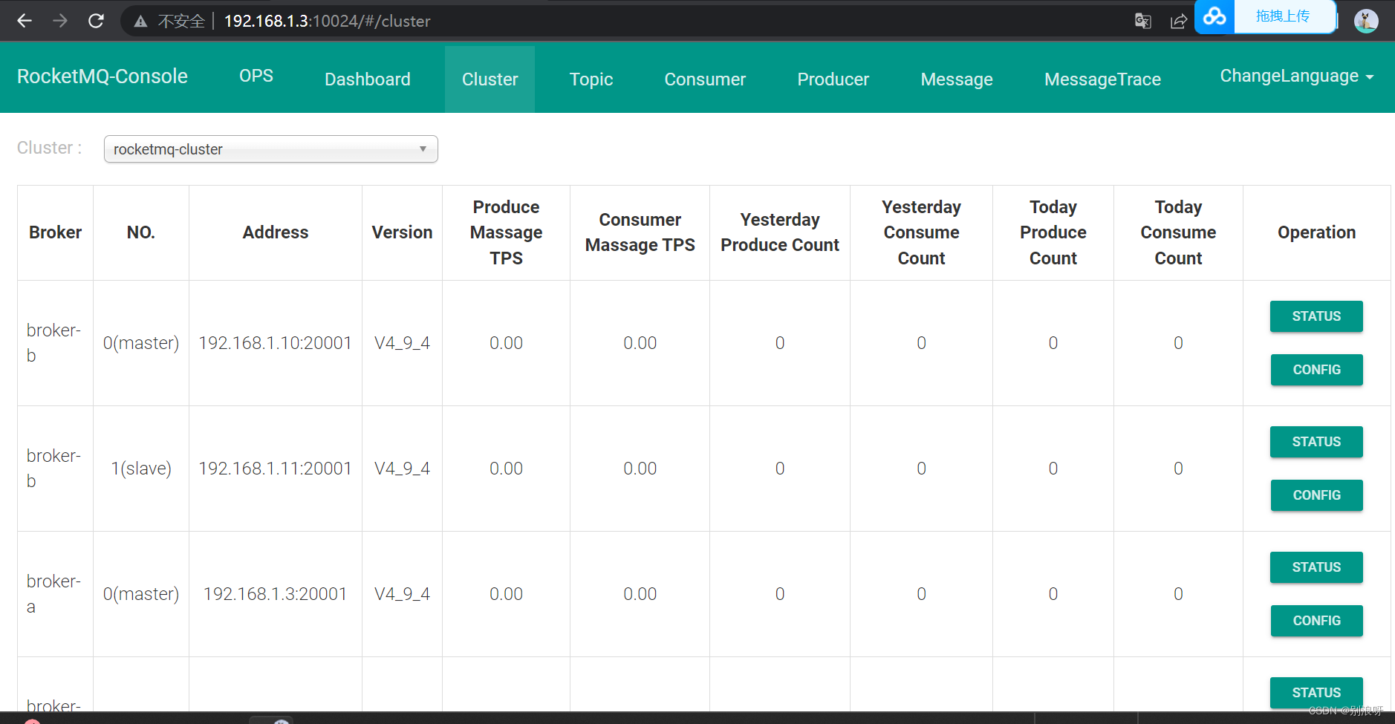Open the MessageTrace tab
The image size is (1395, 724).
coord(1102,79)
